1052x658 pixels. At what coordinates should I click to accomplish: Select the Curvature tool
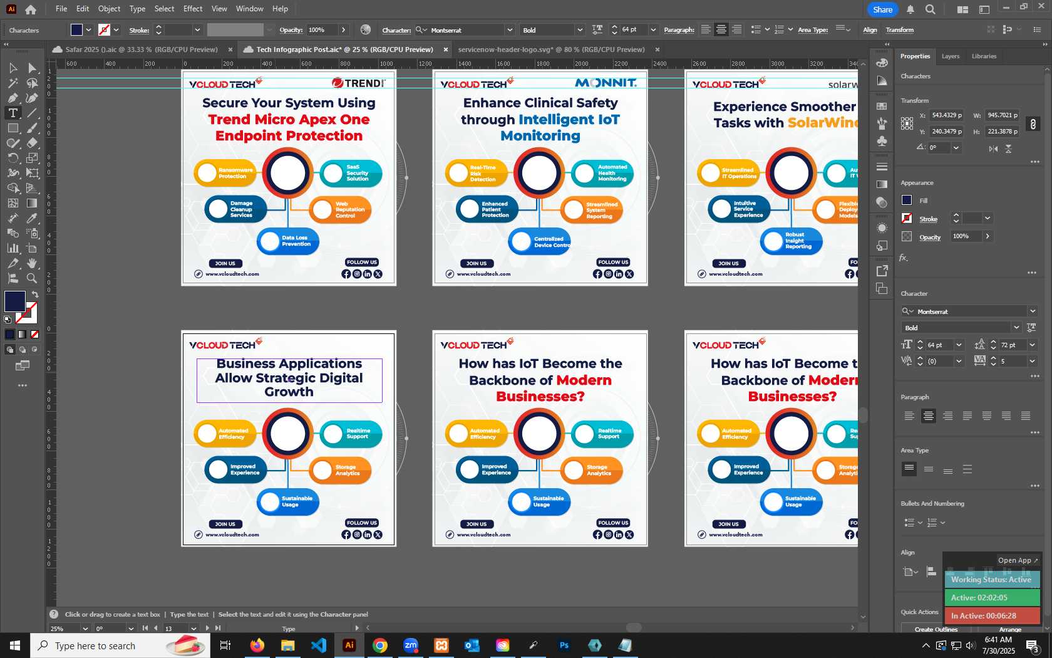[x=33, y=98]
